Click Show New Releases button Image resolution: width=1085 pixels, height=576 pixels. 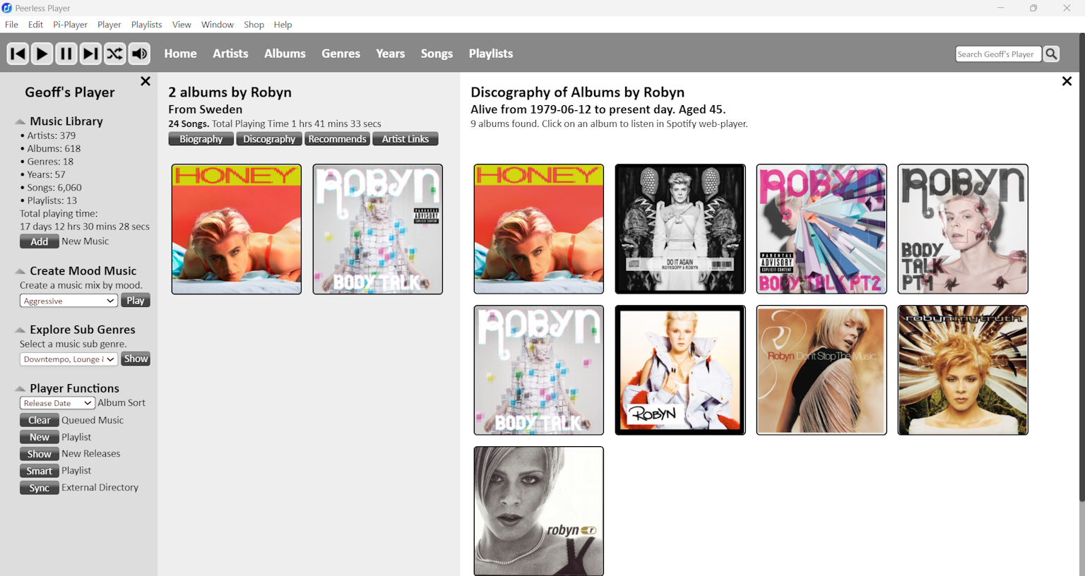pyautogui.click(x=40, y=455)
